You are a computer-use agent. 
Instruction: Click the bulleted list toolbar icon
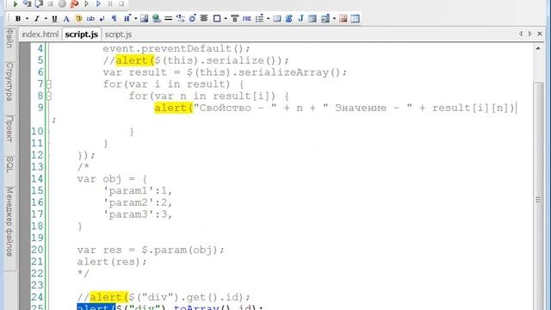coord(260,18)
